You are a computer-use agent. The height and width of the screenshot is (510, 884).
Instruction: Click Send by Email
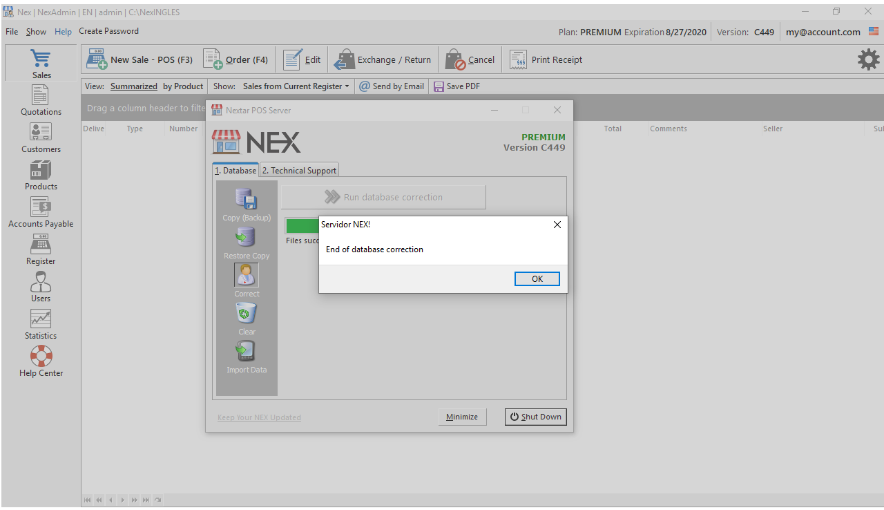click(x=392, y=86)
